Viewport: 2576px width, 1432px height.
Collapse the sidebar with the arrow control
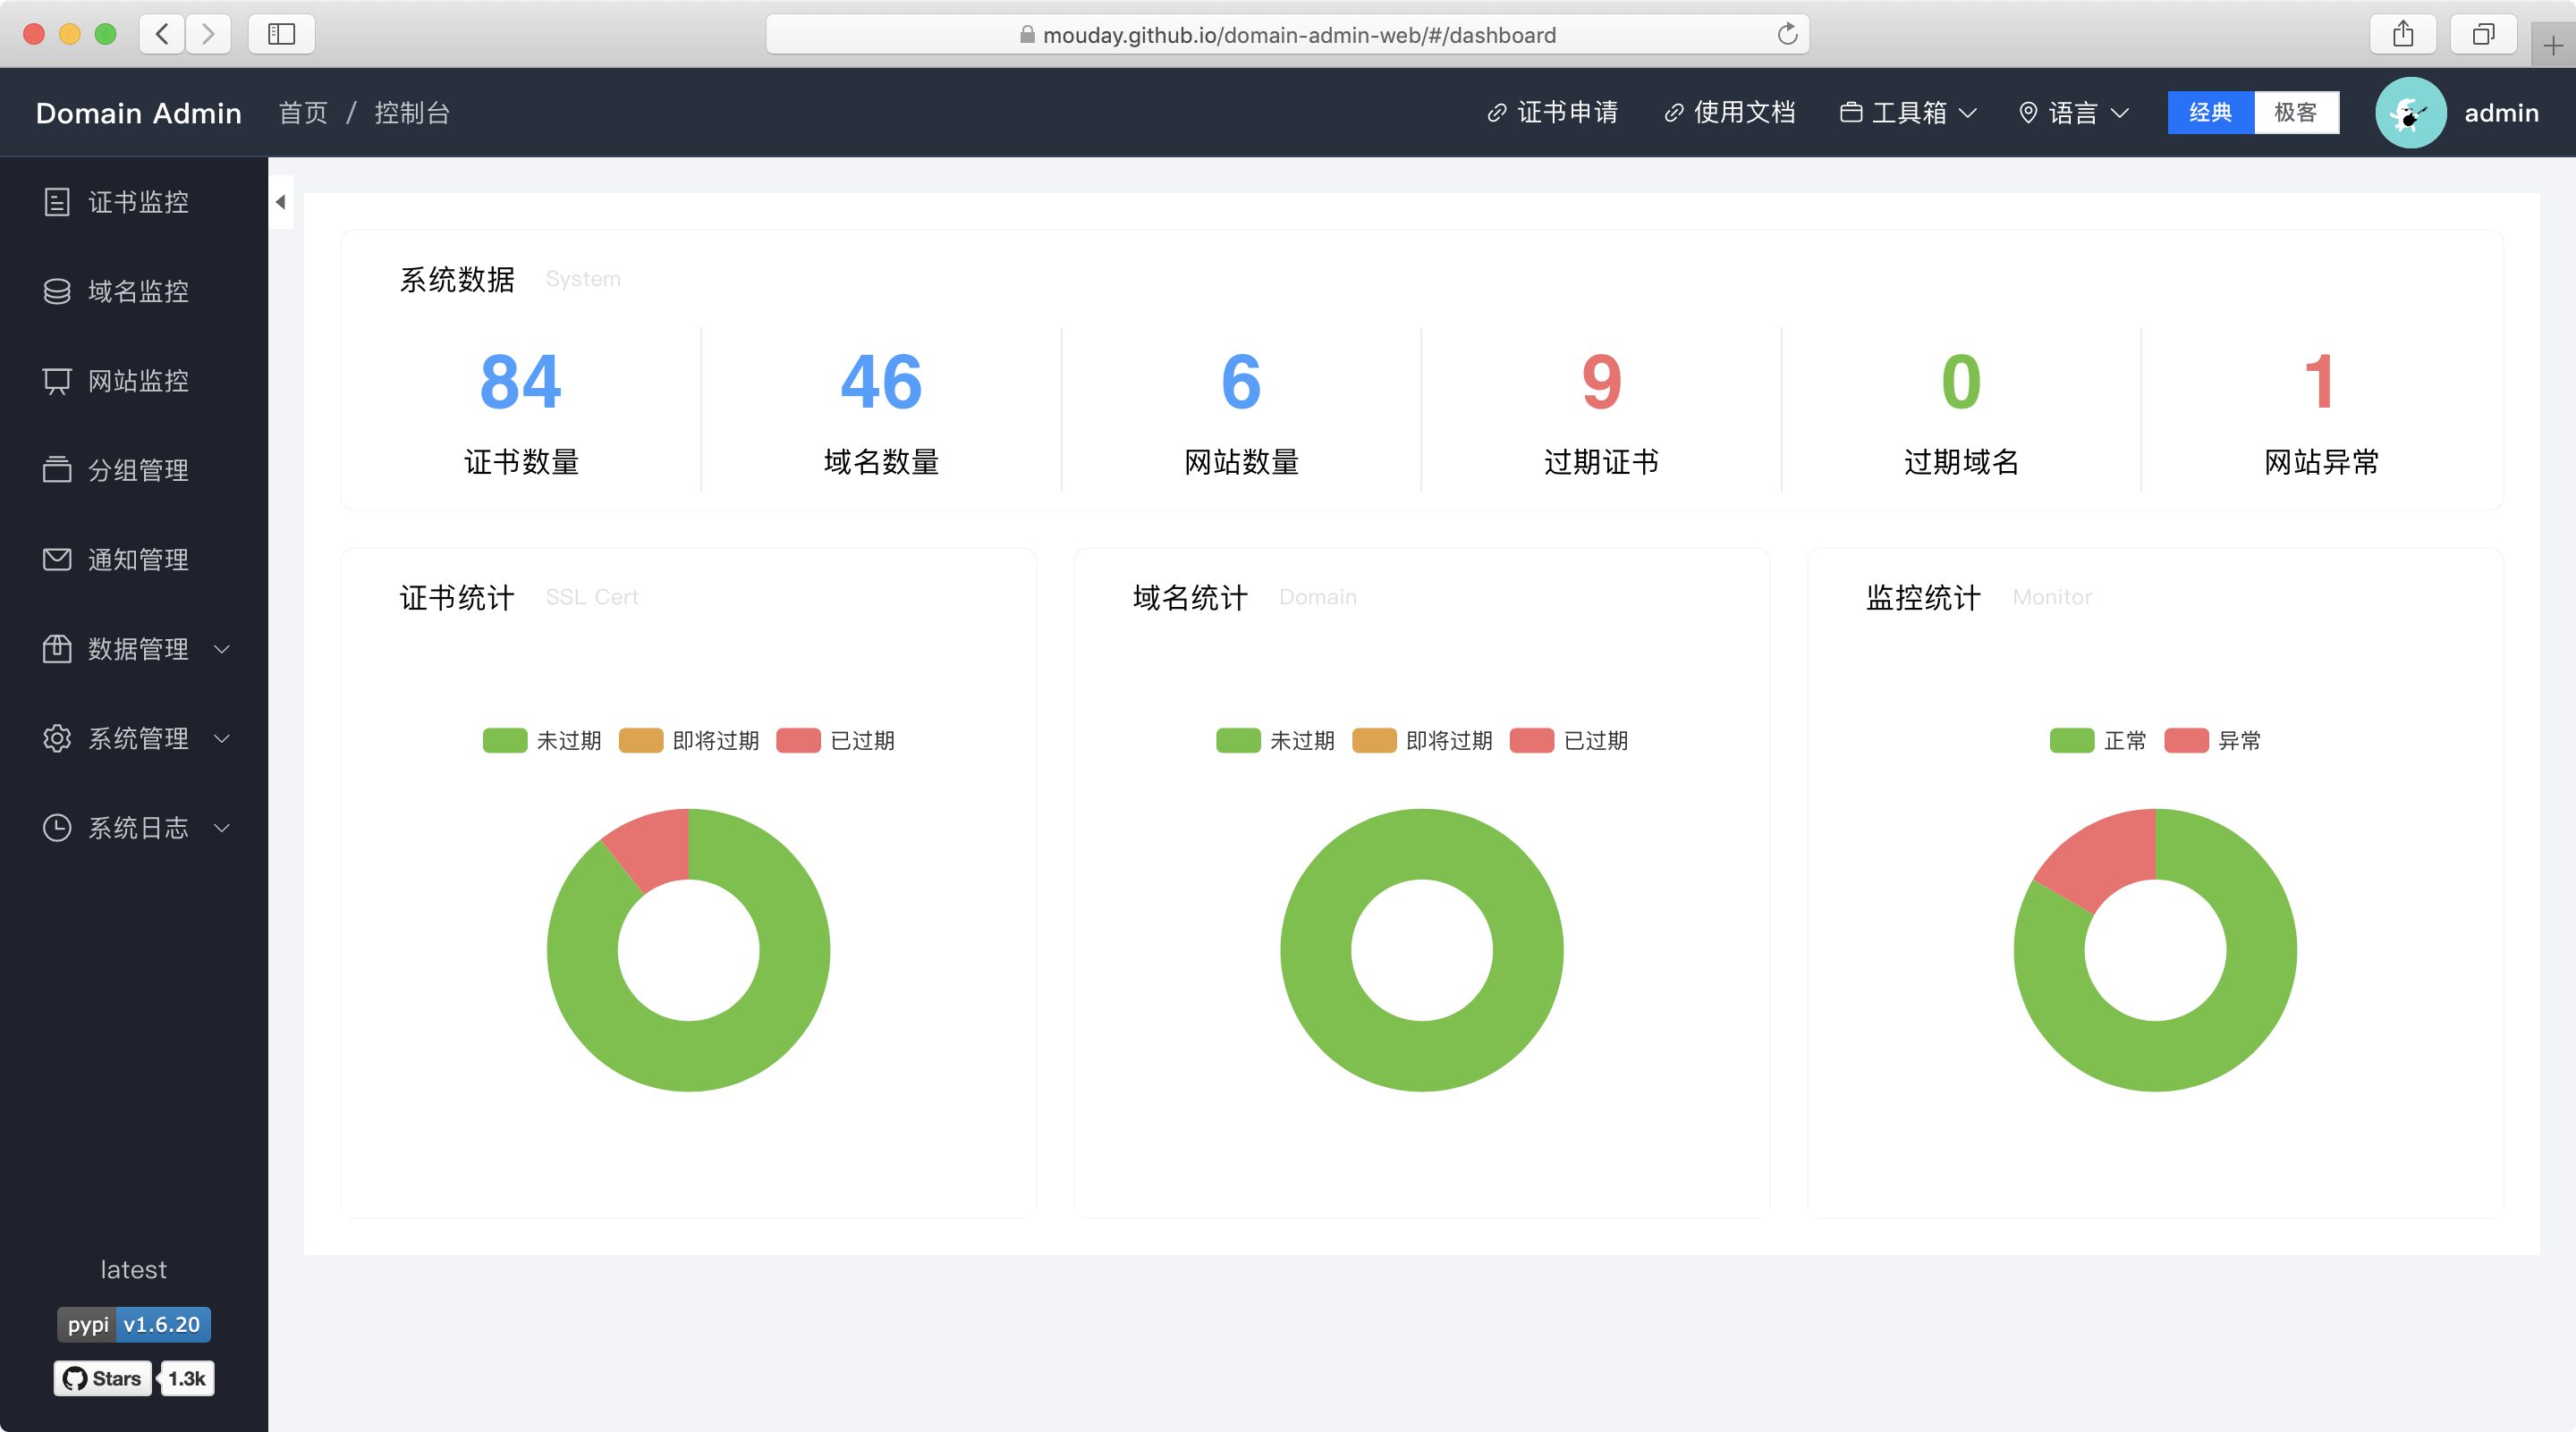pos(280,201)
